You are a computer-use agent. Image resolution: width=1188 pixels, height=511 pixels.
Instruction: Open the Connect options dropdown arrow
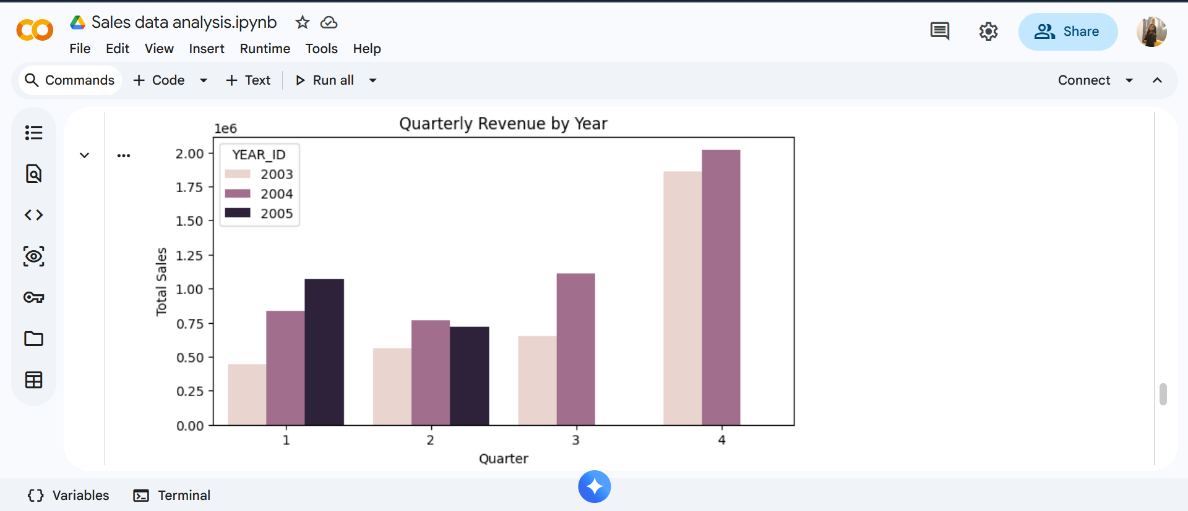pos(1129,80)
